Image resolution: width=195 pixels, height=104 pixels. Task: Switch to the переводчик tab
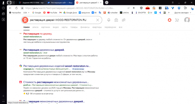(110, 27)
